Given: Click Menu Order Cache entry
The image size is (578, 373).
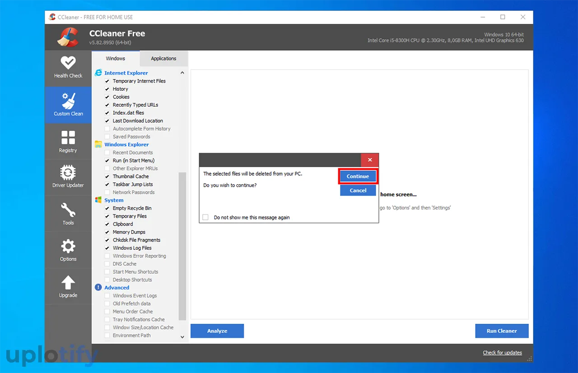Looking at the screenshot, I should coord(133,312).
